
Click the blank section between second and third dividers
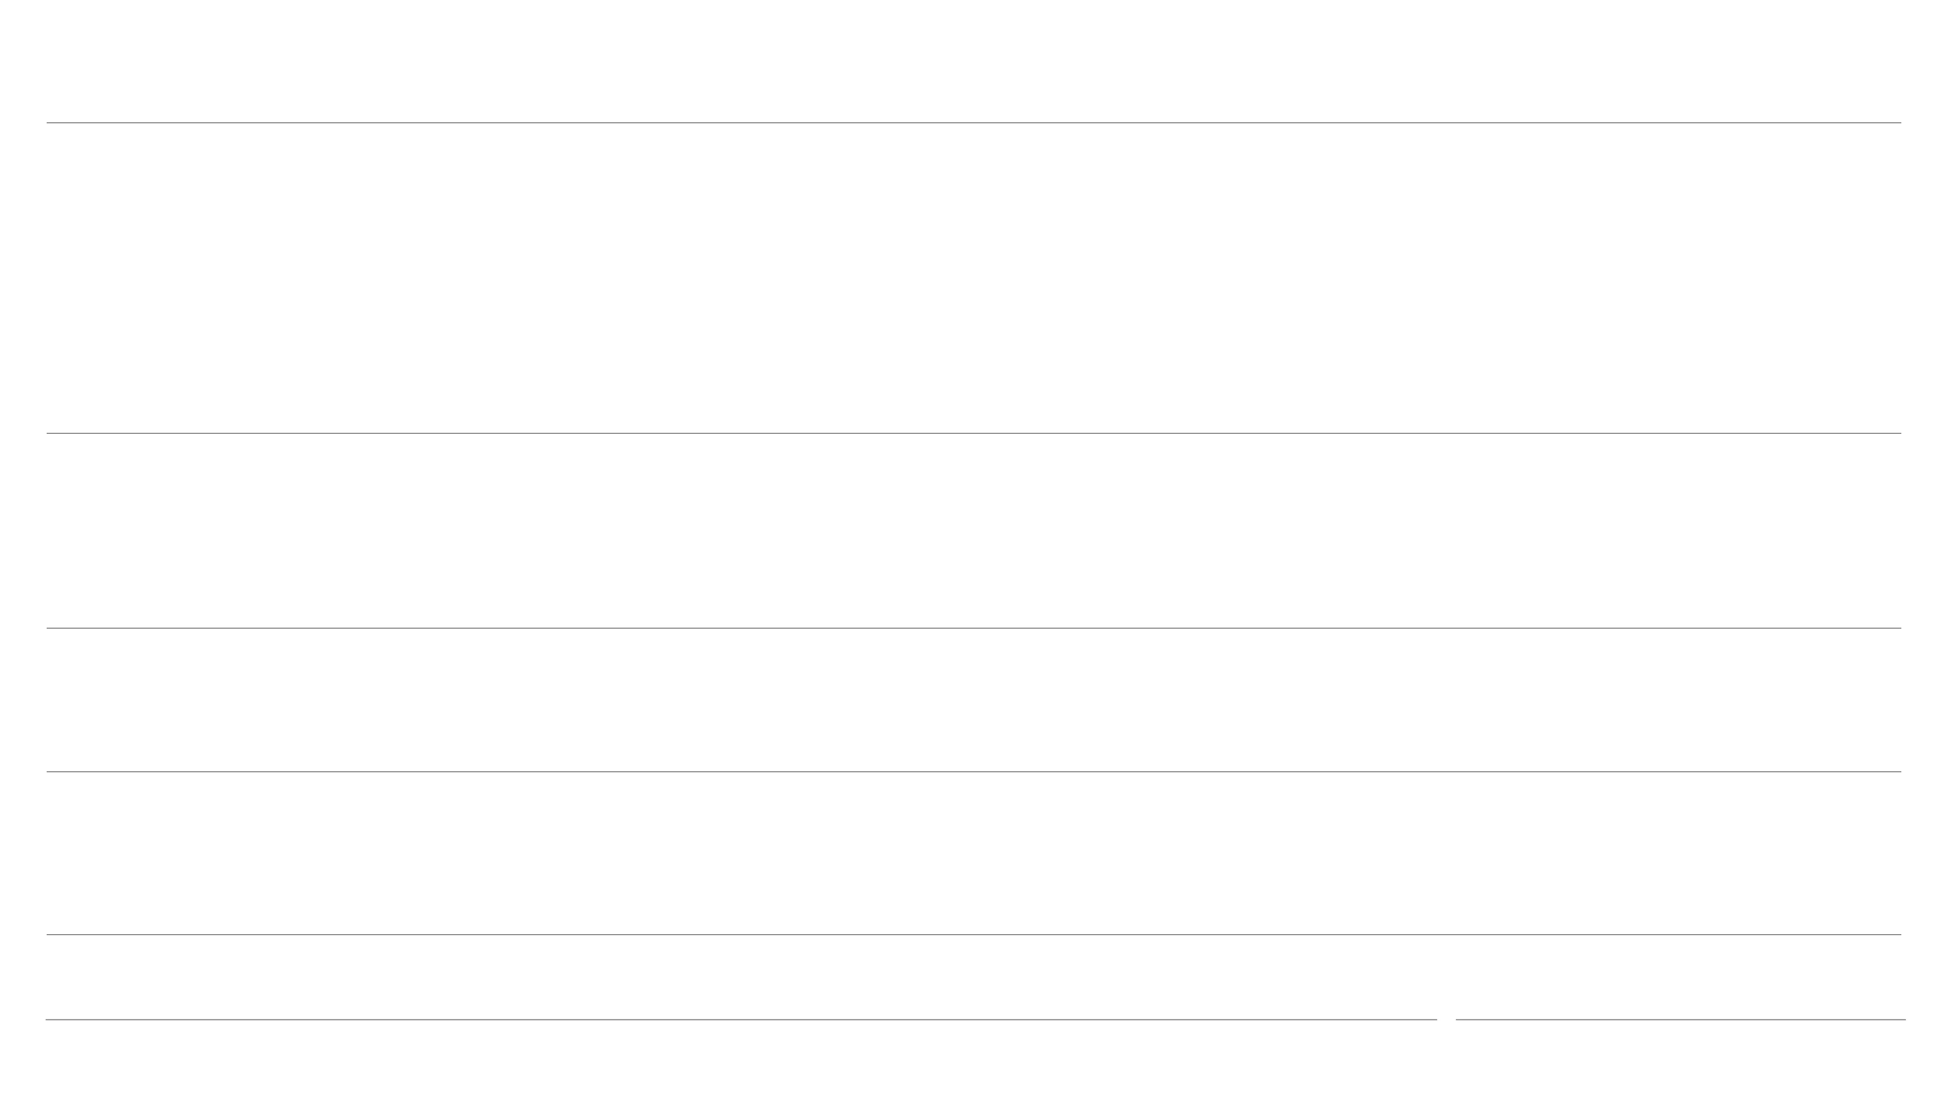(x=973, y=530)
